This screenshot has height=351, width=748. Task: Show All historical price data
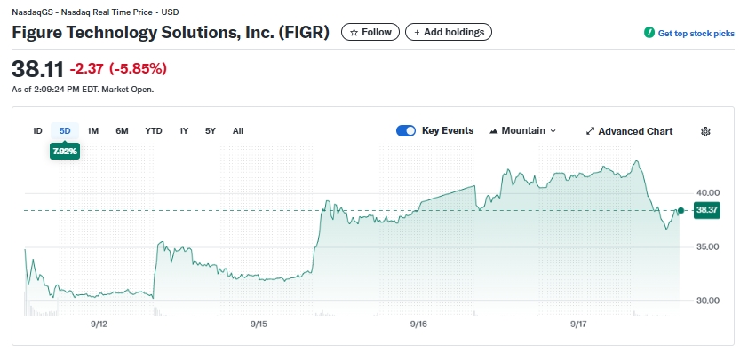tap(238, 131)
